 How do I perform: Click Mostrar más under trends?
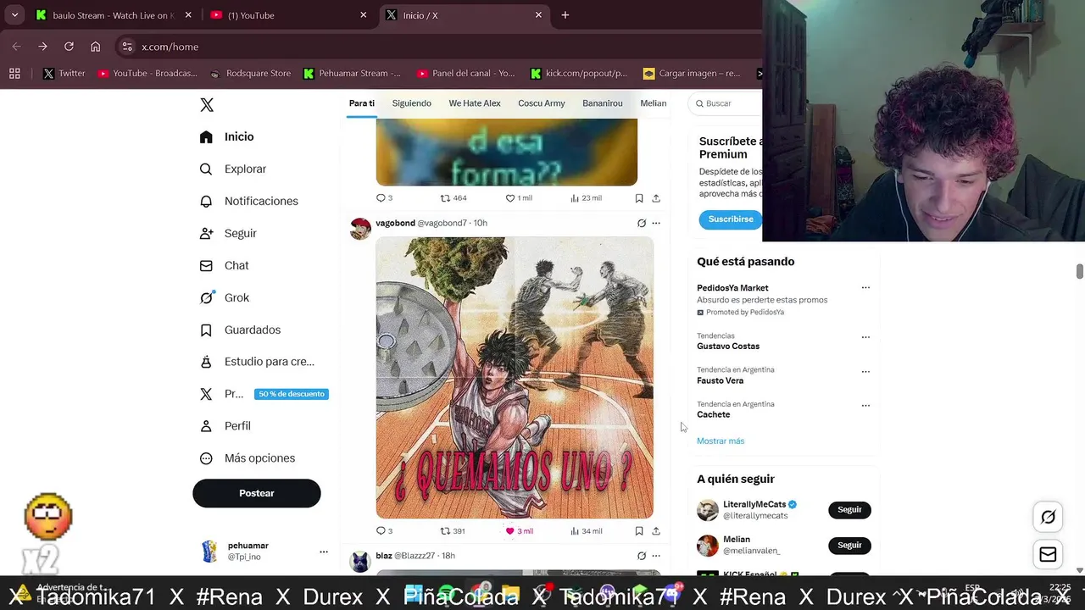[721, 441]
